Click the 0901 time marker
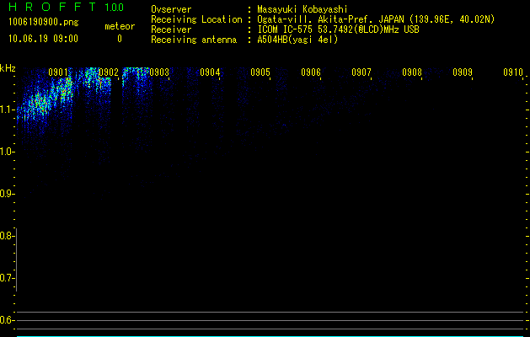Viewport: 530px width, 337px height. click(58, 72)
